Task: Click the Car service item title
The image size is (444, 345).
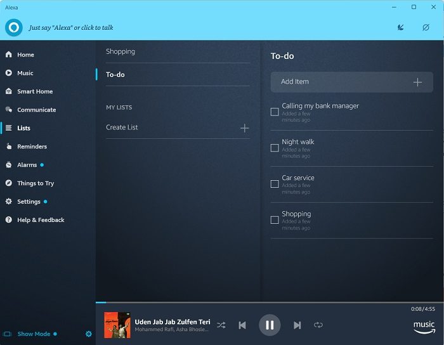Action: coord(298,178)
